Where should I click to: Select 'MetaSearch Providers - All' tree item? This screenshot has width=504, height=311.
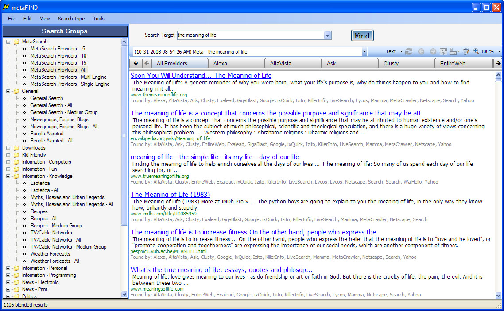tap(58, 70)
